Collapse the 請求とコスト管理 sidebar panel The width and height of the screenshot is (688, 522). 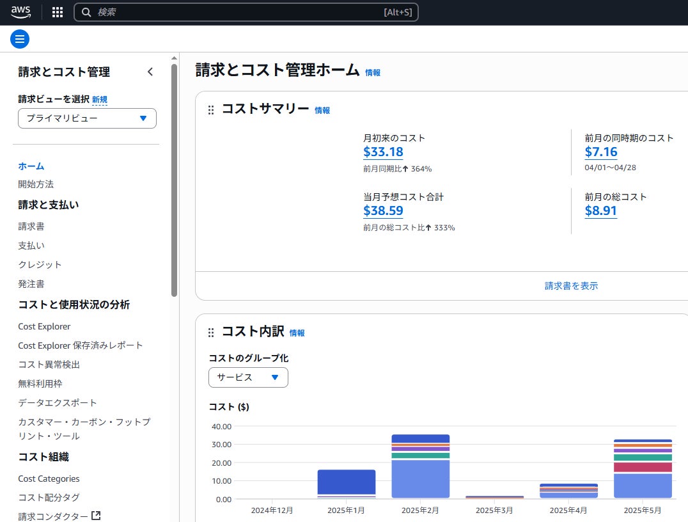point(150,72)
